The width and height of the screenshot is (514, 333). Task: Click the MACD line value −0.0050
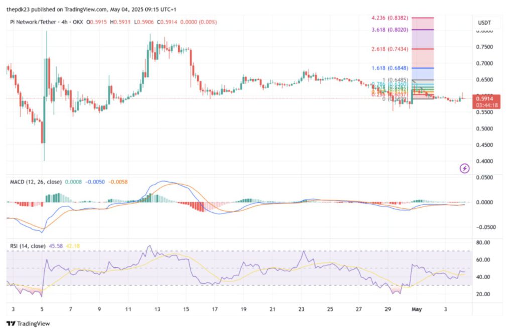(95, 182)
